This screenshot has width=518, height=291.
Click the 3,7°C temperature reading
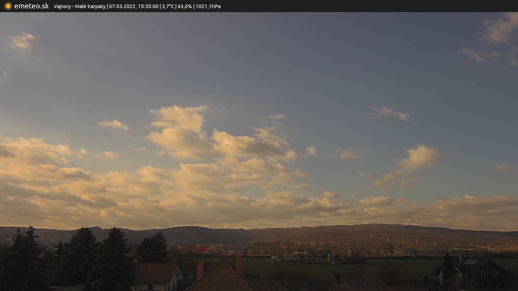168,6
